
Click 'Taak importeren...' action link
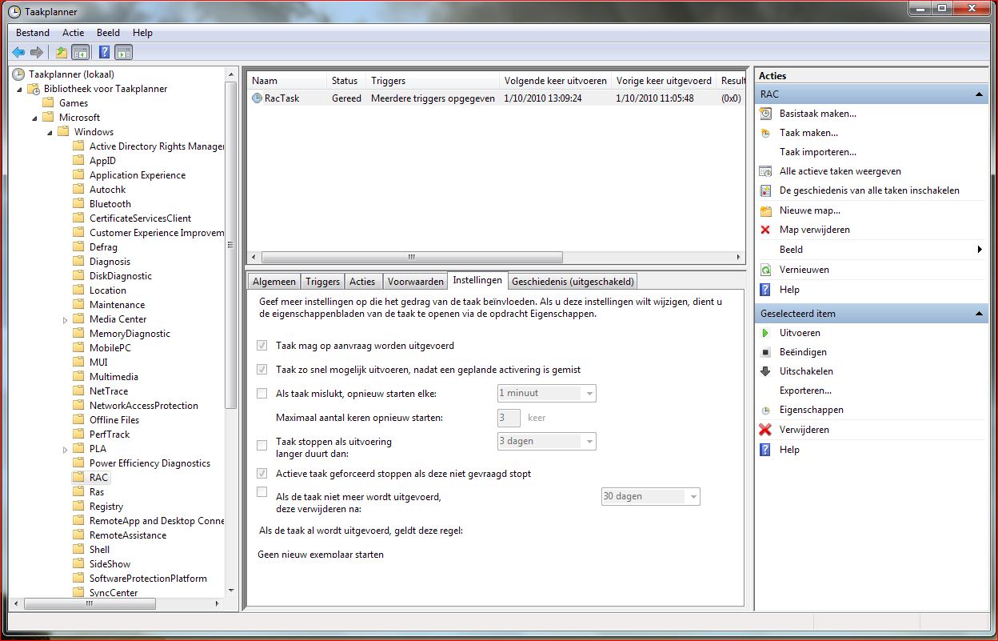click(x=817, y=152)
